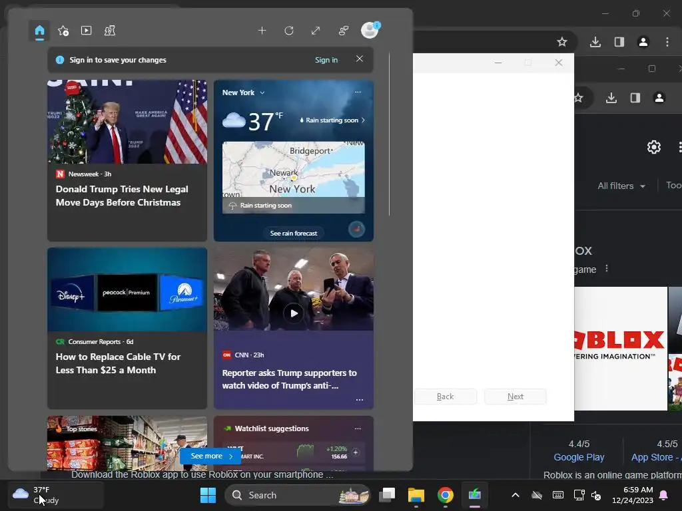Open more options on CNN card
The image size is (682, 511).
click(x=359, y=400)
